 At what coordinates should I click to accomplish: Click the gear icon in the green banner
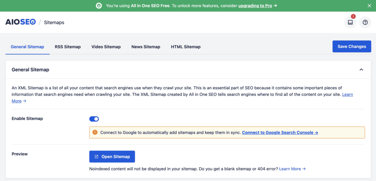click(x=99, y=6)
